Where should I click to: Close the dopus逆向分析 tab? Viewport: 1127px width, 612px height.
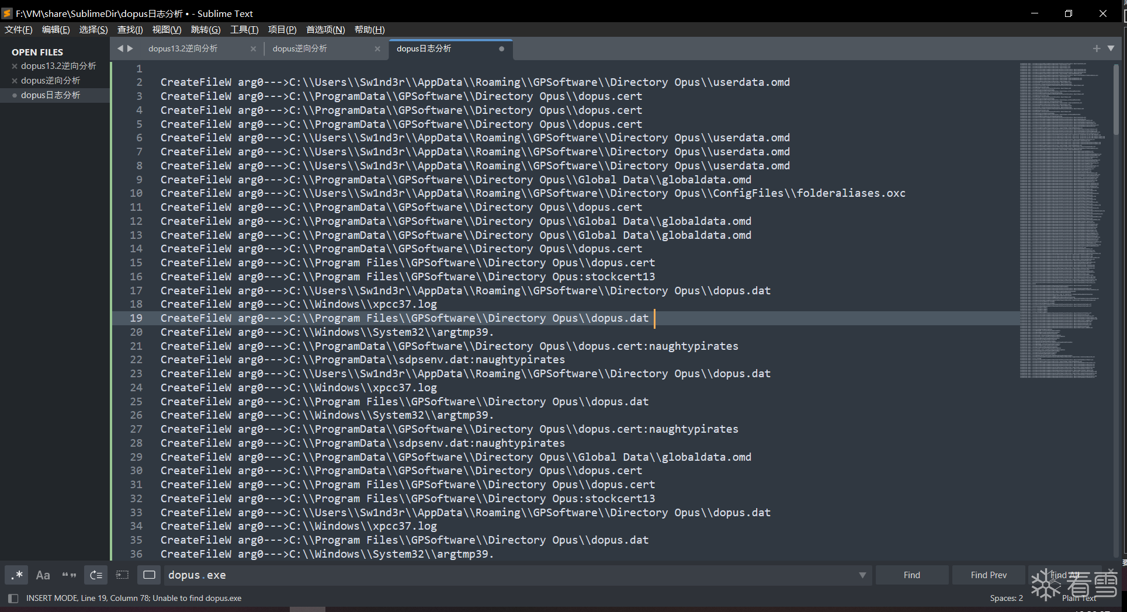pos(377,49)
